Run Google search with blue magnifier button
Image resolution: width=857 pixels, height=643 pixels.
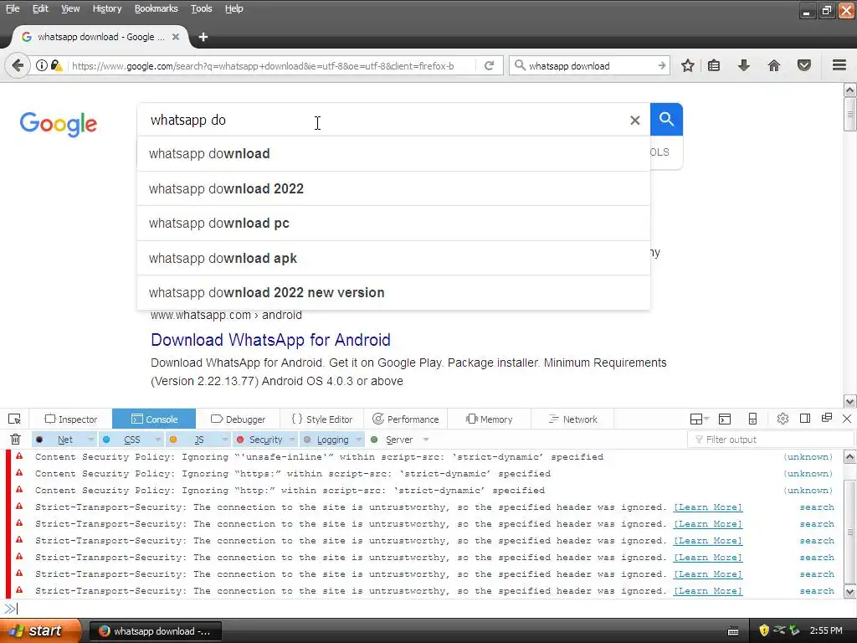click(666, 119)
